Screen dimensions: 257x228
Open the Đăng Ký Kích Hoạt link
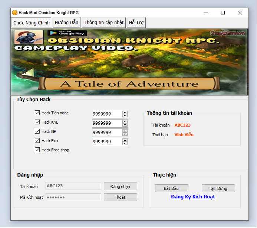[x=193, y=197]
